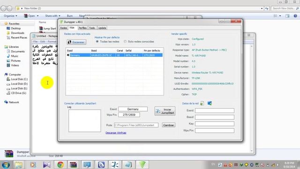Select Solo redes conocidas radio option
300x169 pixels.
(139, 41)
